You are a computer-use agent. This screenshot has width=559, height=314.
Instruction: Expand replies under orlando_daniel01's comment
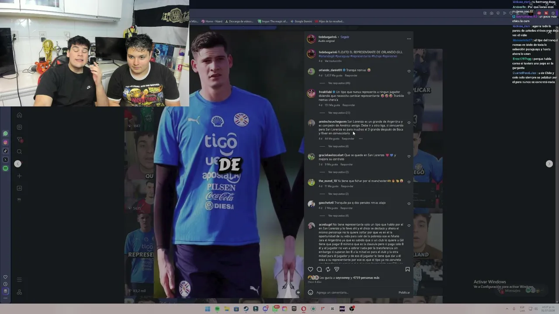pos(339,83)
